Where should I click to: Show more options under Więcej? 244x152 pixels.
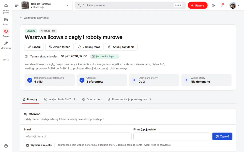pos(6,57)
